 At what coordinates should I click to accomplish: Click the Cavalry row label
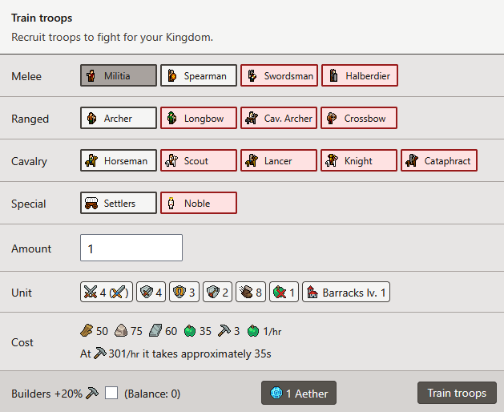point(30,161)
